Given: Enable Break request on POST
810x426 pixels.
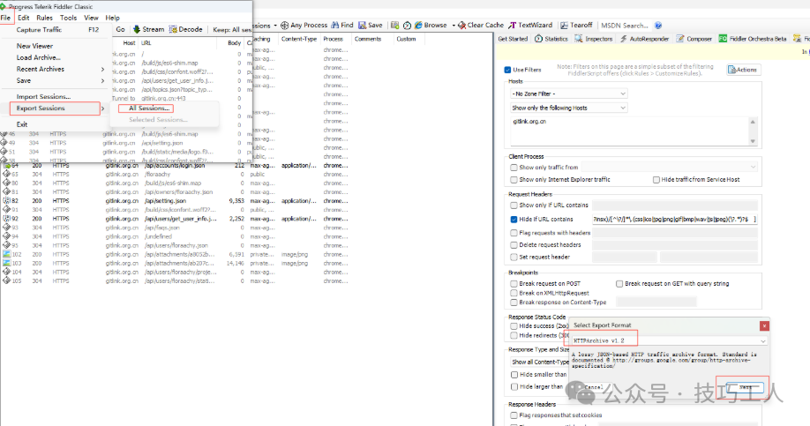Looking at the screenshot, I should click(x=514, y=283).
